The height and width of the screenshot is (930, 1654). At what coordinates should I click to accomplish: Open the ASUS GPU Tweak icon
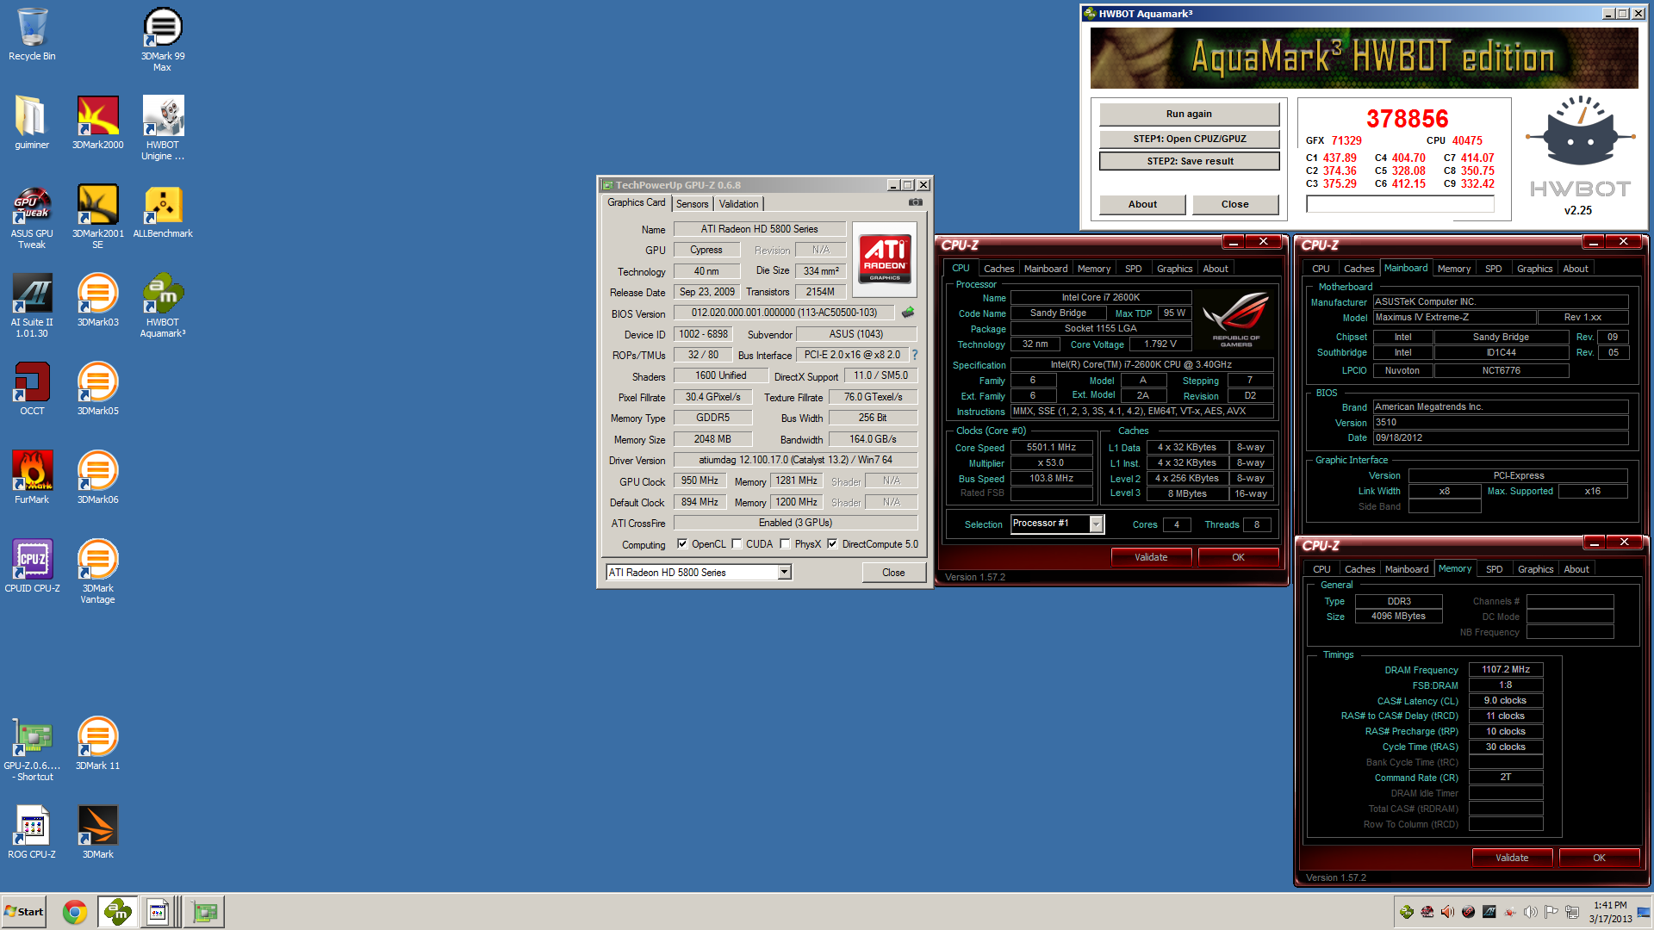[x=32, y=216]
